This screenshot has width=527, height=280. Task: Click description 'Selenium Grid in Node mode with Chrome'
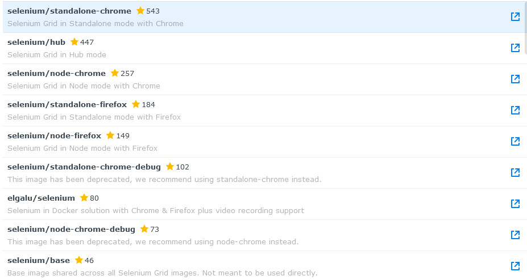(84, 86)
